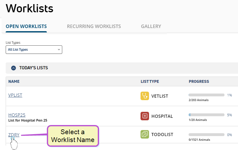Click the VPLIST progress bar

pyautogui.click(x=207, y=95)
